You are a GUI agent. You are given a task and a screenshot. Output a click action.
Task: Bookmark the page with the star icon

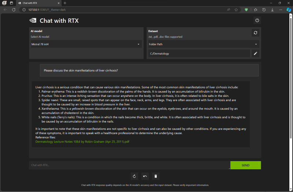pyautogui.click(x=236, y=10)
